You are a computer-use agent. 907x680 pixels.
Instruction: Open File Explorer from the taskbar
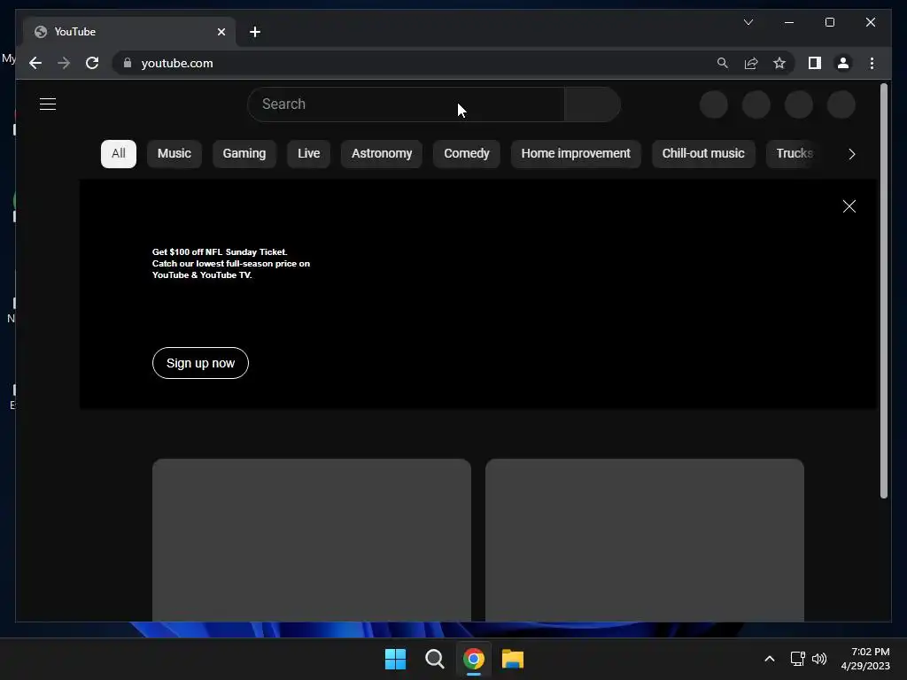click(513, 659)
